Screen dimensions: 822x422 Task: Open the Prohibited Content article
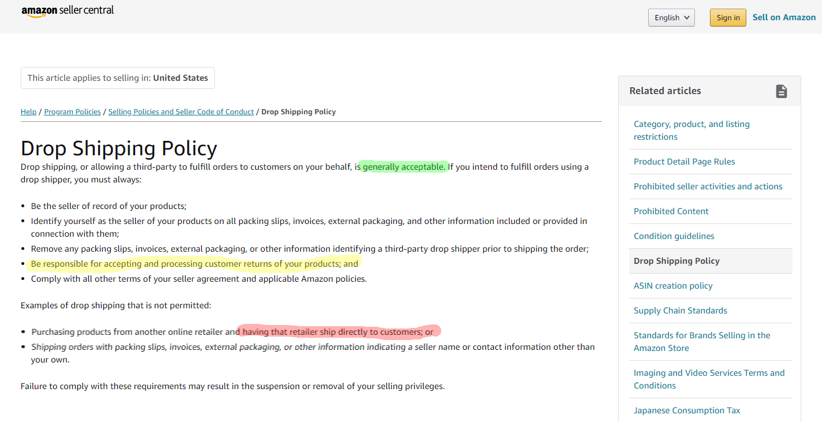click(671, 211)
